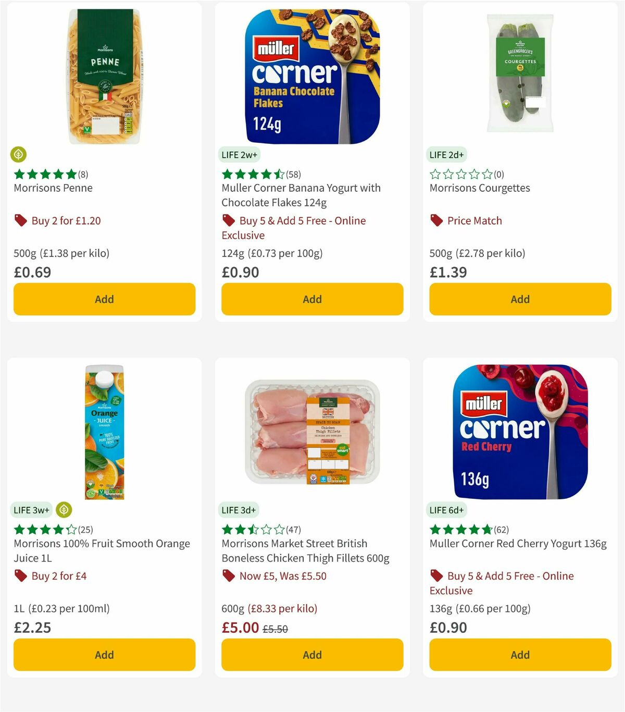The width and height of the screenshot is (625, 712).
Task: Click the (25) reviews count on Orange Juice
Action: [85, 529]
